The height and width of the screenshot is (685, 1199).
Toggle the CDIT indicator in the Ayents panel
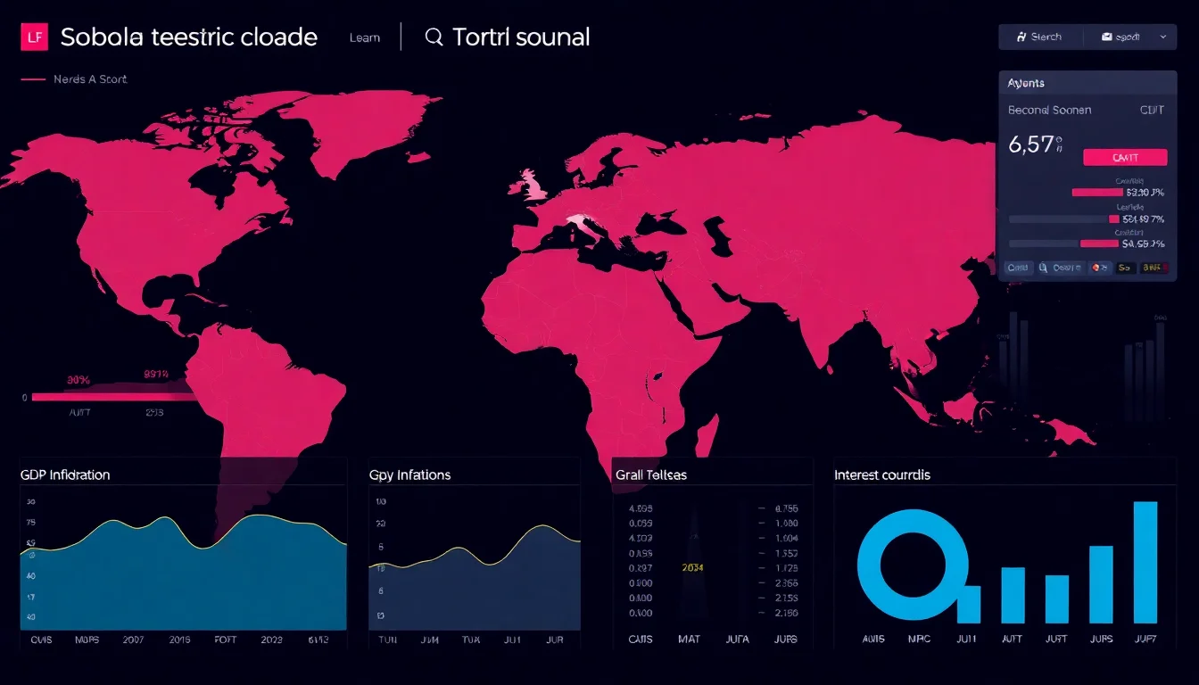(x=1151, y=110)
